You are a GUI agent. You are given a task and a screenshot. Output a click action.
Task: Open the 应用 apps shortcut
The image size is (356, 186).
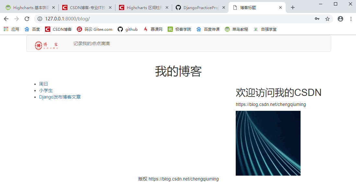click(x=11, y=29)
